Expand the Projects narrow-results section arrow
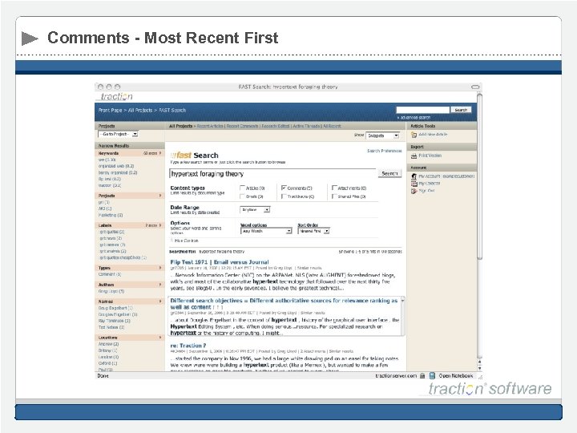Image resolution: width=577 pixels, height=433 pixels. 160,196
